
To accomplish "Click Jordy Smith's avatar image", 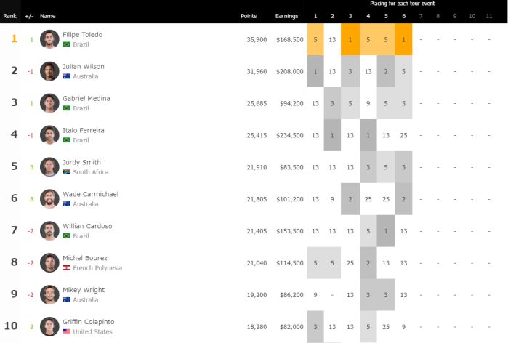I will (x=49, y=166).
